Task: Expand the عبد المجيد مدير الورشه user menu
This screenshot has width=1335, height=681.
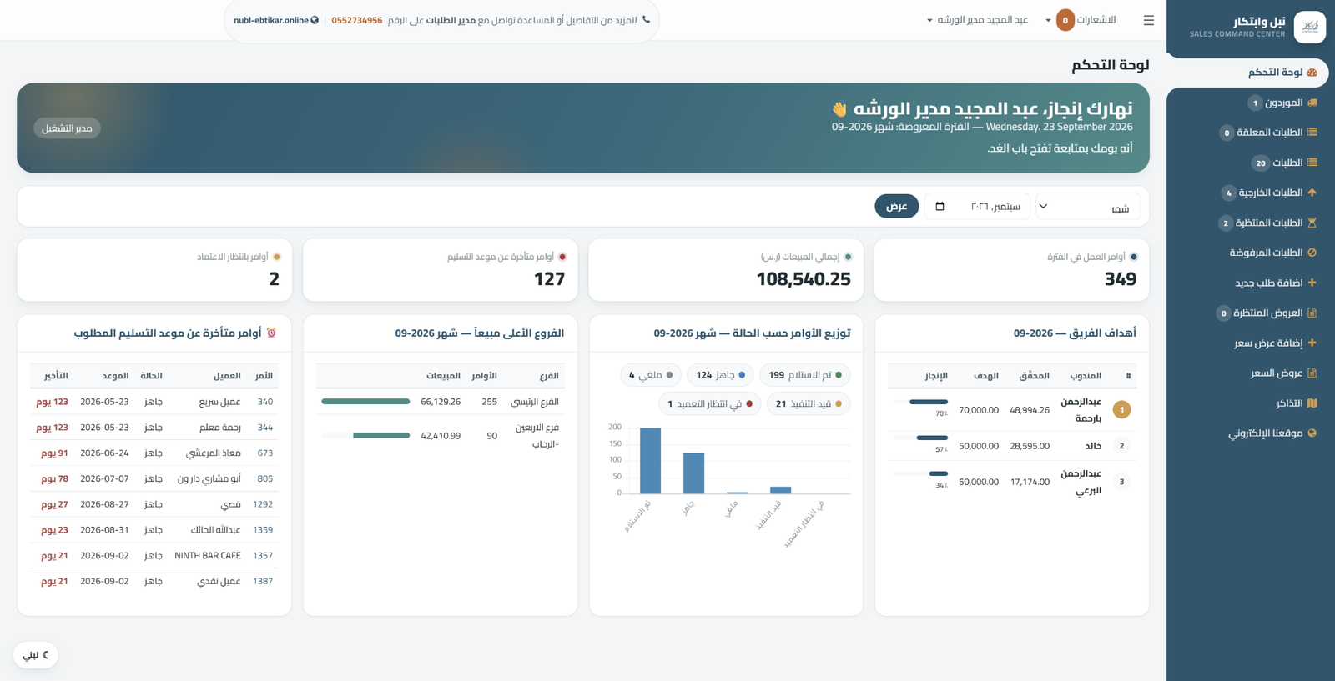Action: (x=977, y=20)
